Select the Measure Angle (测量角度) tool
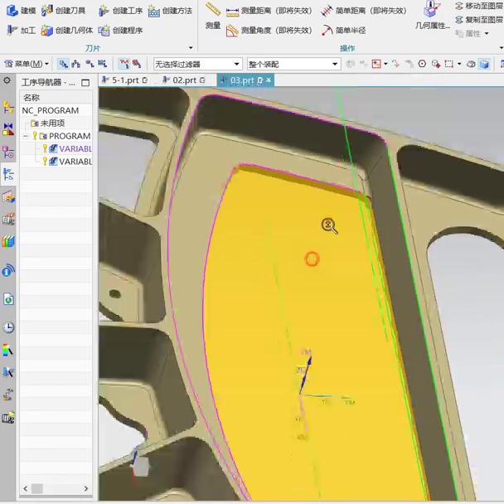Screen dimensions: 504x504 coord(233,31)
